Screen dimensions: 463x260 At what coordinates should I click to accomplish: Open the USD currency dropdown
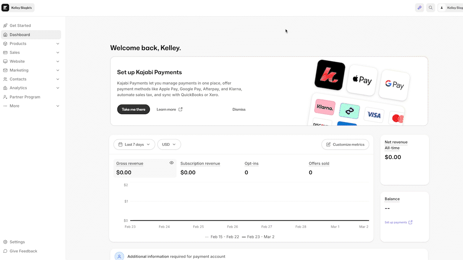(x=169, y=144)
